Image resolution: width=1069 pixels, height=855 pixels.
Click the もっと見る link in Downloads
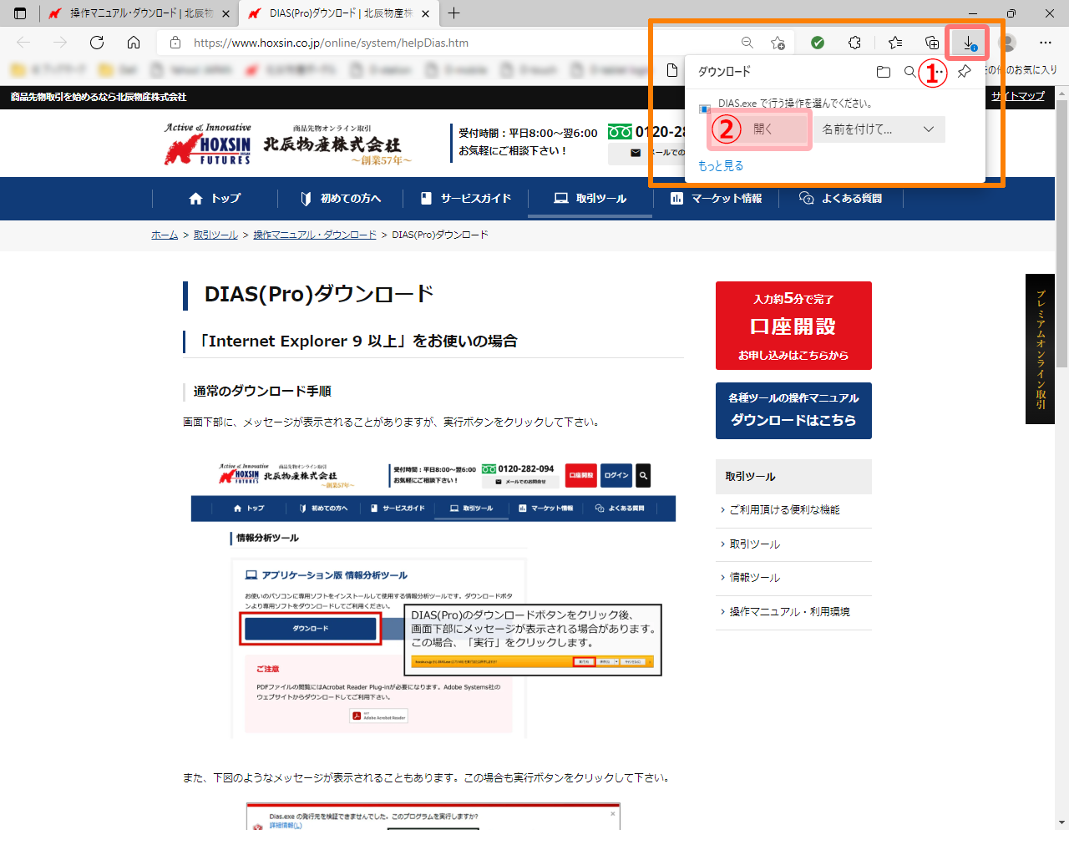click(x=721, y=166)
